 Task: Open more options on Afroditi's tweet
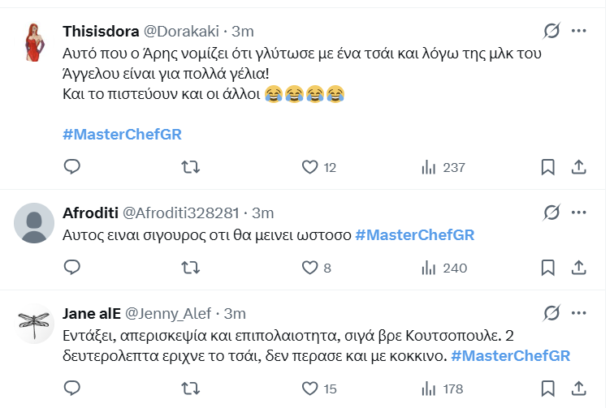click(x=578, y=213)
